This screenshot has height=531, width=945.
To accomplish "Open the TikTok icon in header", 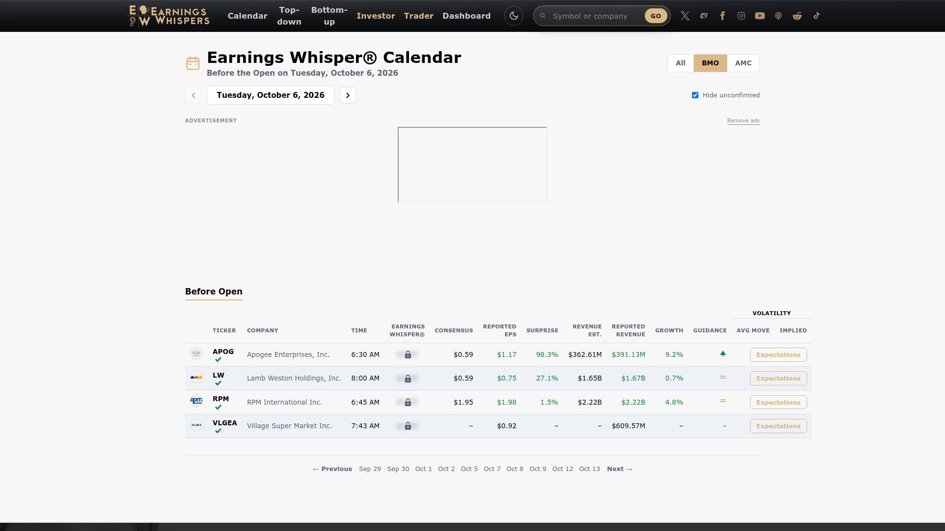I will 816,16.
